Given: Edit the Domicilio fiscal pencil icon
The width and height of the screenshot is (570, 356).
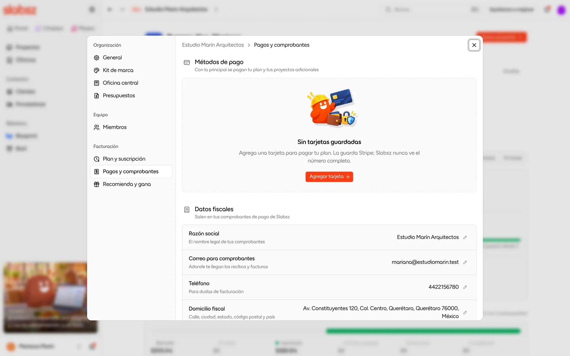Looking at the screenshot, I should click(x=465, y=313).
